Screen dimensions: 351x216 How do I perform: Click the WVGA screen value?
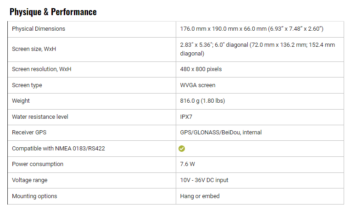click(198, 85)
